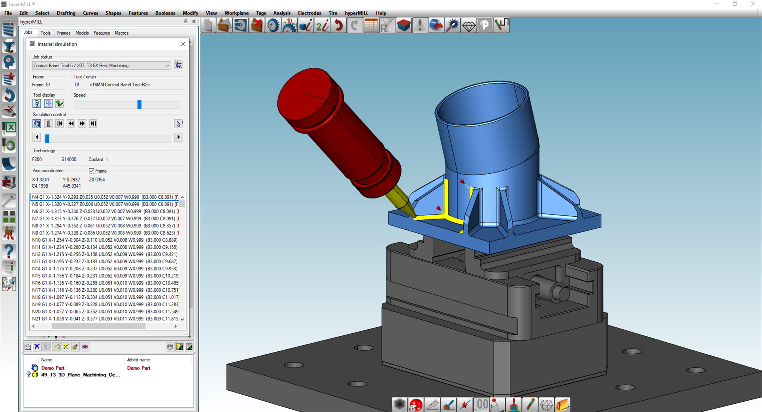Click left scroll arrow under NC code list

point(33,326)
